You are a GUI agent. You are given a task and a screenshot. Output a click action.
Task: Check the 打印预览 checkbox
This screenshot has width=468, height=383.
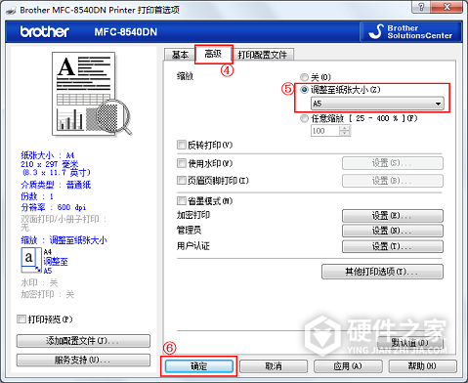21,319
